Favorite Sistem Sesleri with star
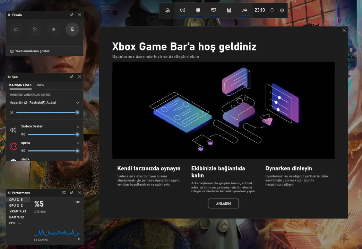The height and width of the screenshot is (249, 362). (78, 126)
